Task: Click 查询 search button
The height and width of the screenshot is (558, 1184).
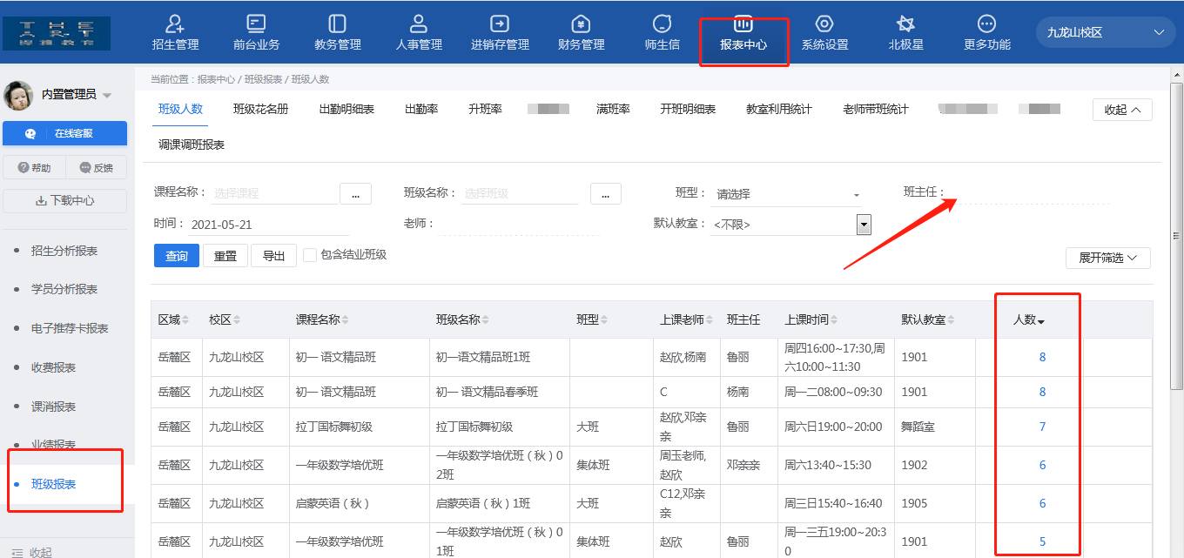Action: coord(177,256)
